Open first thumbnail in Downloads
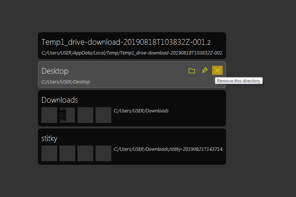Viewport: 296px width, 197px height. coord(49,115)
